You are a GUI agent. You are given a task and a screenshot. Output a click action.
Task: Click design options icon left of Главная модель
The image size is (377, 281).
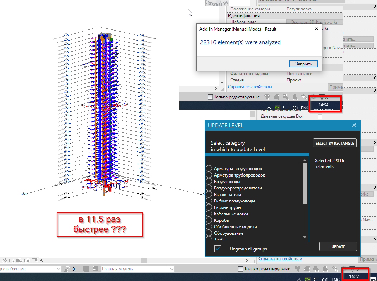pyautogui.click(x=86, y=269)
